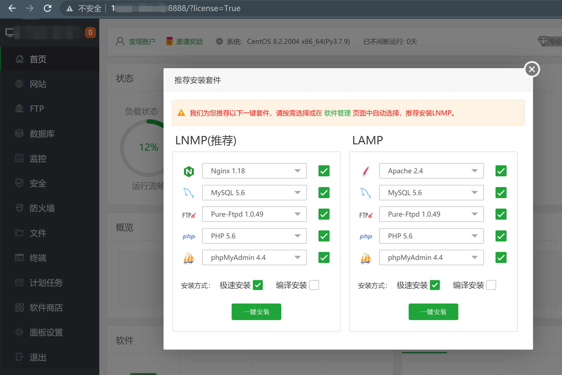Open 网站 in the sidebar
This screenshot has width=562, height=375.
coord(50,84)
